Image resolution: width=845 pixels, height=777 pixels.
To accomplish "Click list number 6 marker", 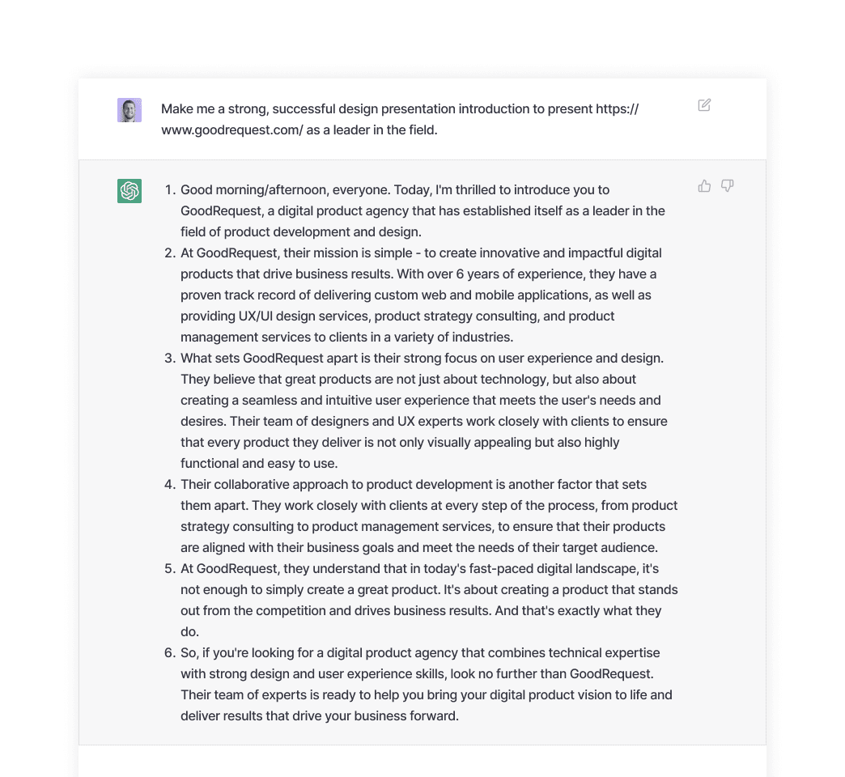I will point(170,652).
